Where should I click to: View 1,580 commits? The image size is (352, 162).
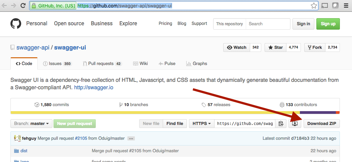[52, 105]
